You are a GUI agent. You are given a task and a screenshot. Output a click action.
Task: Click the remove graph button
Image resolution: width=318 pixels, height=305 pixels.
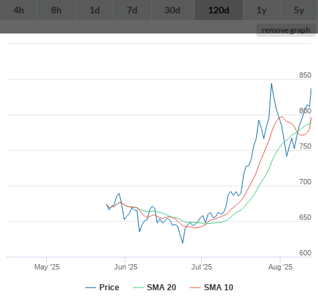(x=286, y=30)
